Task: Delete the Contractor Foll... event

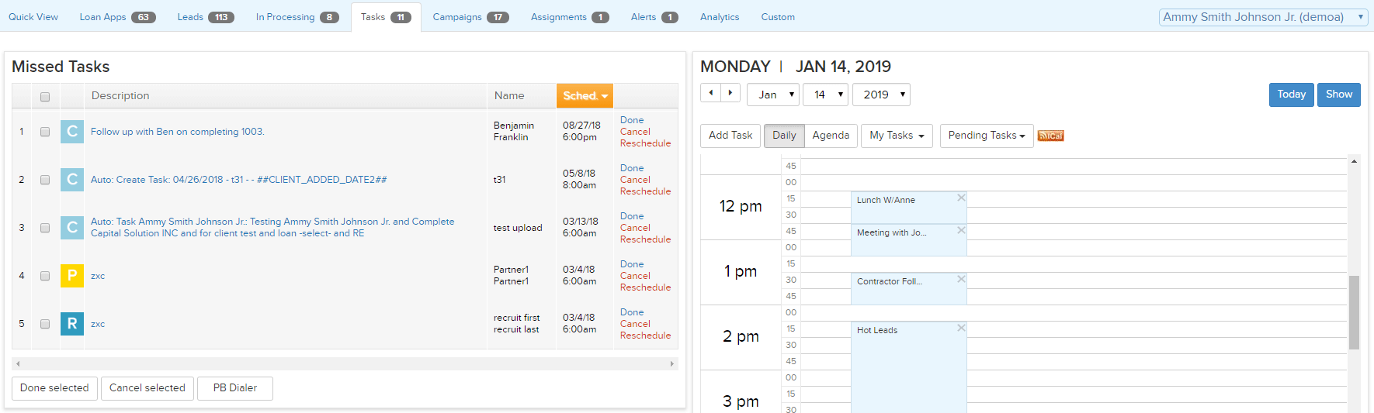Action: [x=961, y=279]
